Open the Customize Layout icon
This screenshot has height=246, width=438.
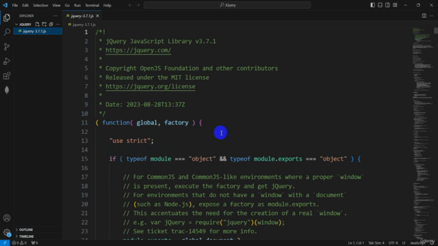pos(395,5)
